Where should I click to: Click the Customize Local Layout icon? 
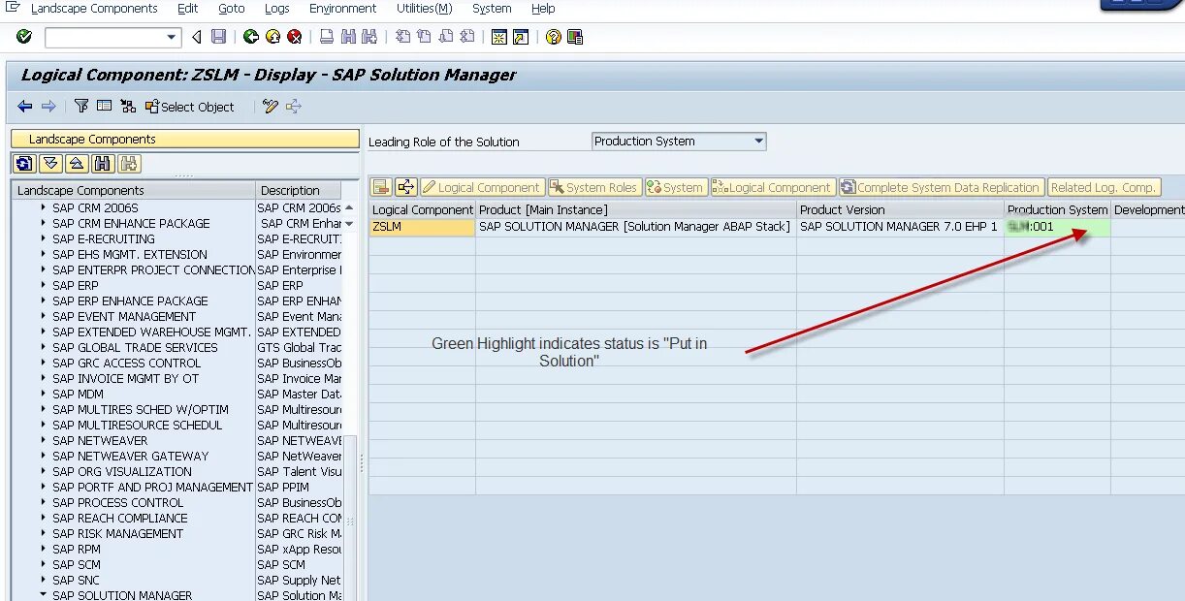tap(575, 37)
